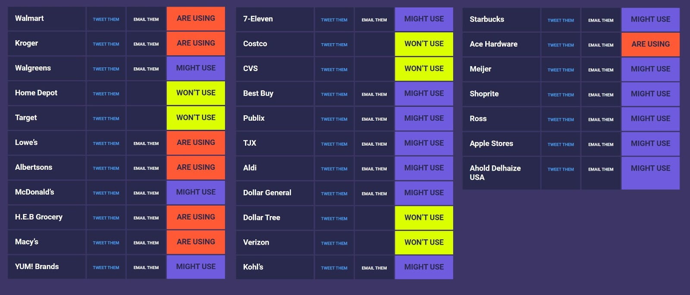Image resolution: width=690 pixels, height=295 pixels.
Task: Email Lowe's about their usage
Action: coord(146,143)
